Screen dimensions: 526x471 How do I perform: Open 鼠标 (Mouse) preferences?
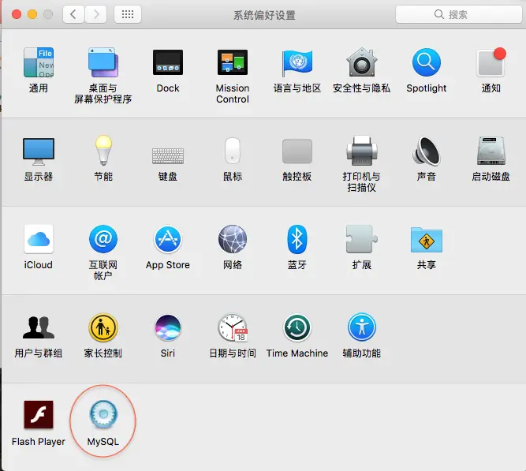coord(233,151)
